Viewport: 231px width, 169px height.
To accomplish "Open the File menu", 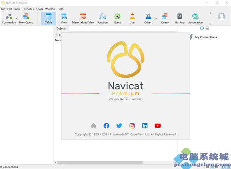I will pyautogui.click(x=3, y=9).
